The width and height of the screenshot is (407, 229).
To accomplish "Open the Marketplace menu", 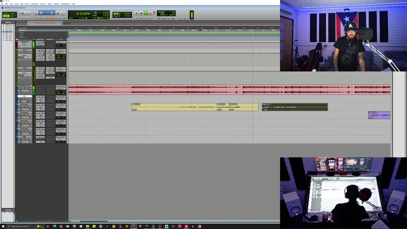I will [x=66, y=4].
